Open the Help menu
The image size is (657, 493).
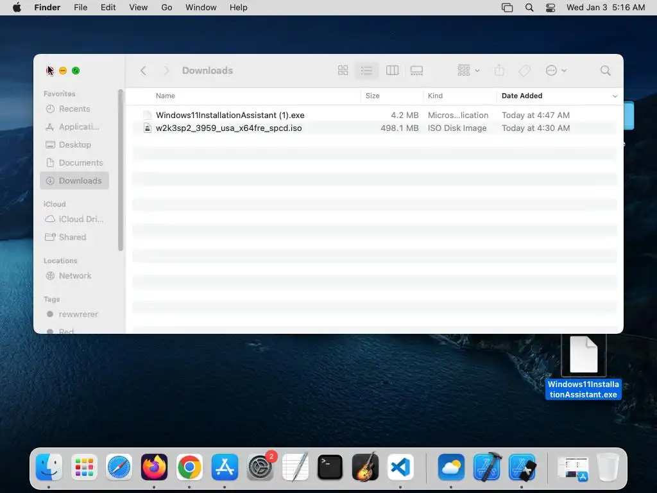(239, 8)
